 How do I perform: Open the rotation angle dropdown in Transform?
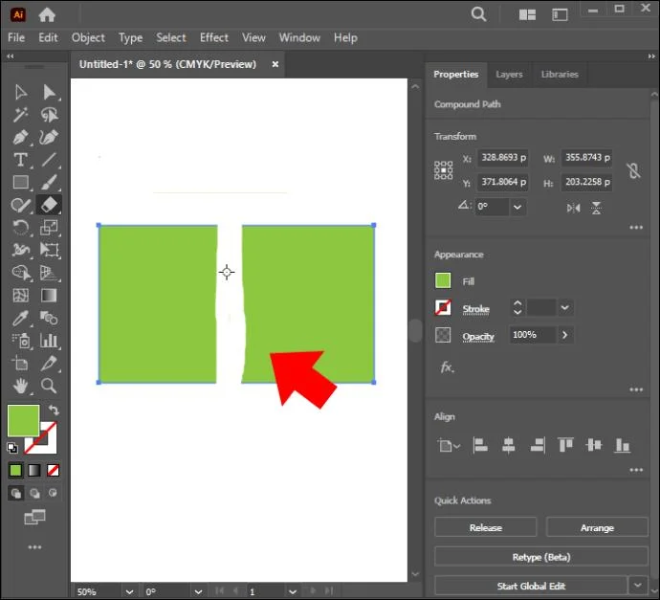click(x=517, y=207)
